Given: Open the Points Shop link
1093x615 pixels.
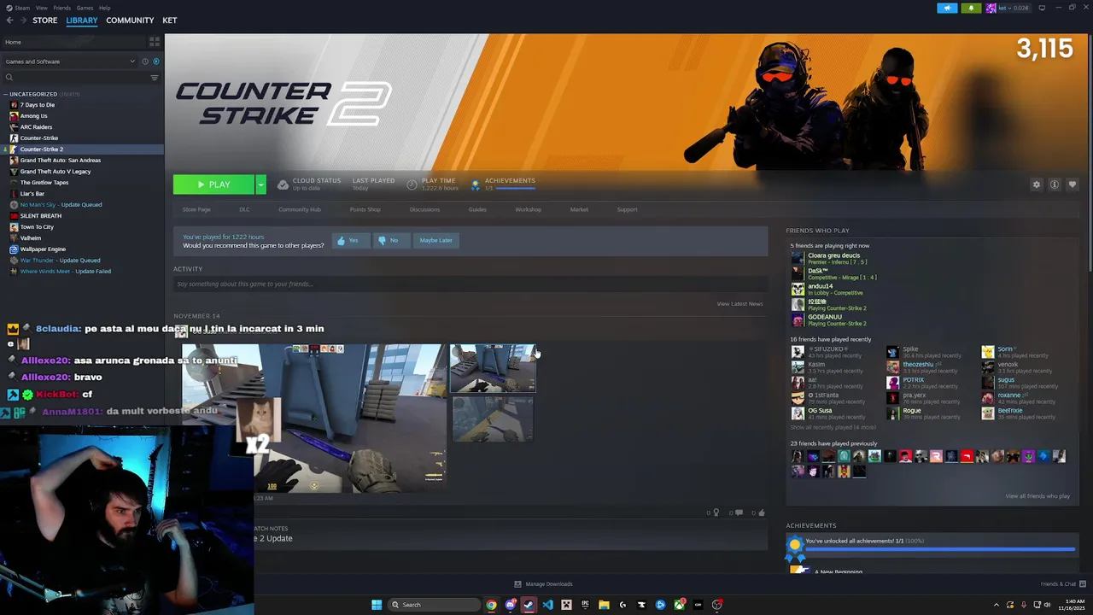Looking at the screenshot, I should tap(365, 209).
